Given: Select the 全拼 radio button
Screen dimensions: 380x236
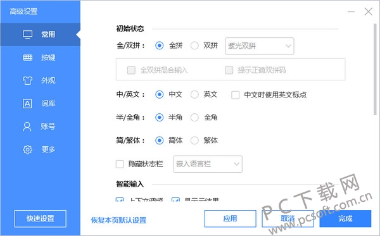Looking at the screenshot, I should point(159,46).
